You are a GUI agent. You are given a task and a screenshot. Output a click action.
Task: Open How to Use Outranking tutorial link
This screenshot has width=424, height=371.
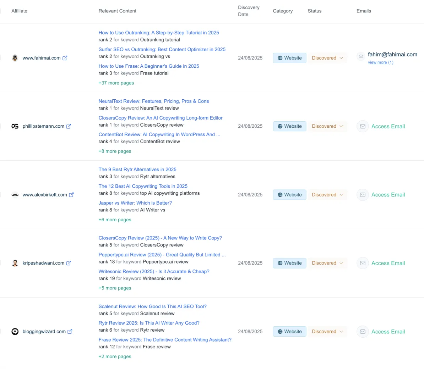click(x=159, y=33)
